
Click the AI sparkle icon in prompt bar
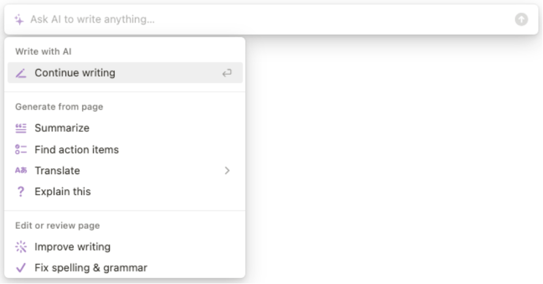point(20,20)
